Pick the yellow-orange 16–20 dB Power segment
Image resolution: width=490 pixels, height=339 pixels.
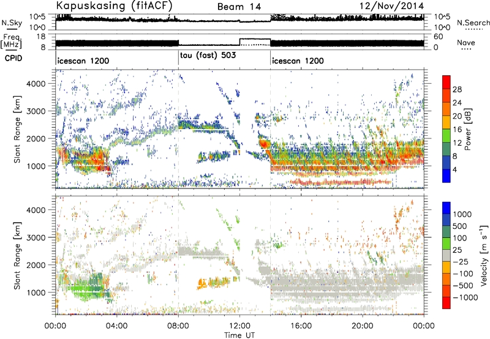[447, 122]
